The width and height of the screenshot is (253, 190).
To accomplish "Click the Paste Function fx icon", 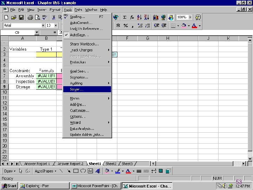I will (132, 17).
